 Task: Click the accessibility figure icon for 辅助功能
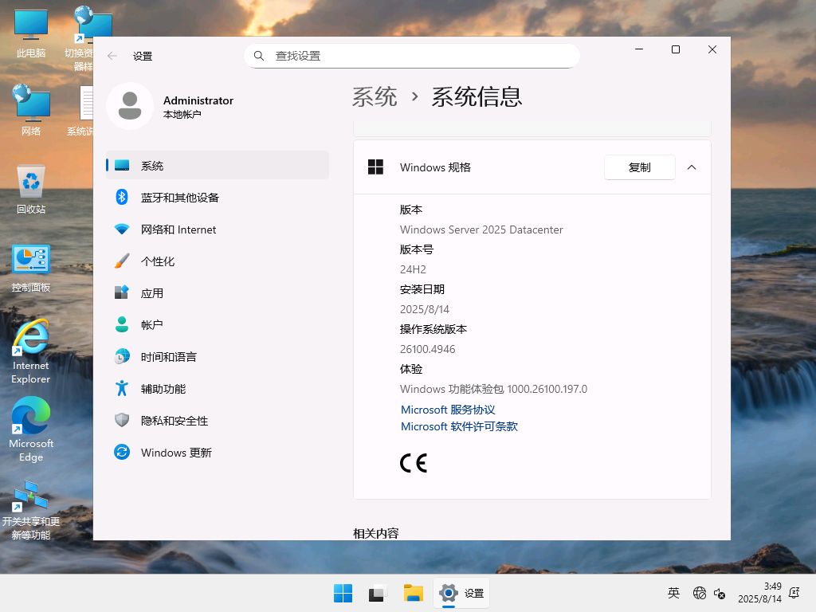click(x=122, y=388)
